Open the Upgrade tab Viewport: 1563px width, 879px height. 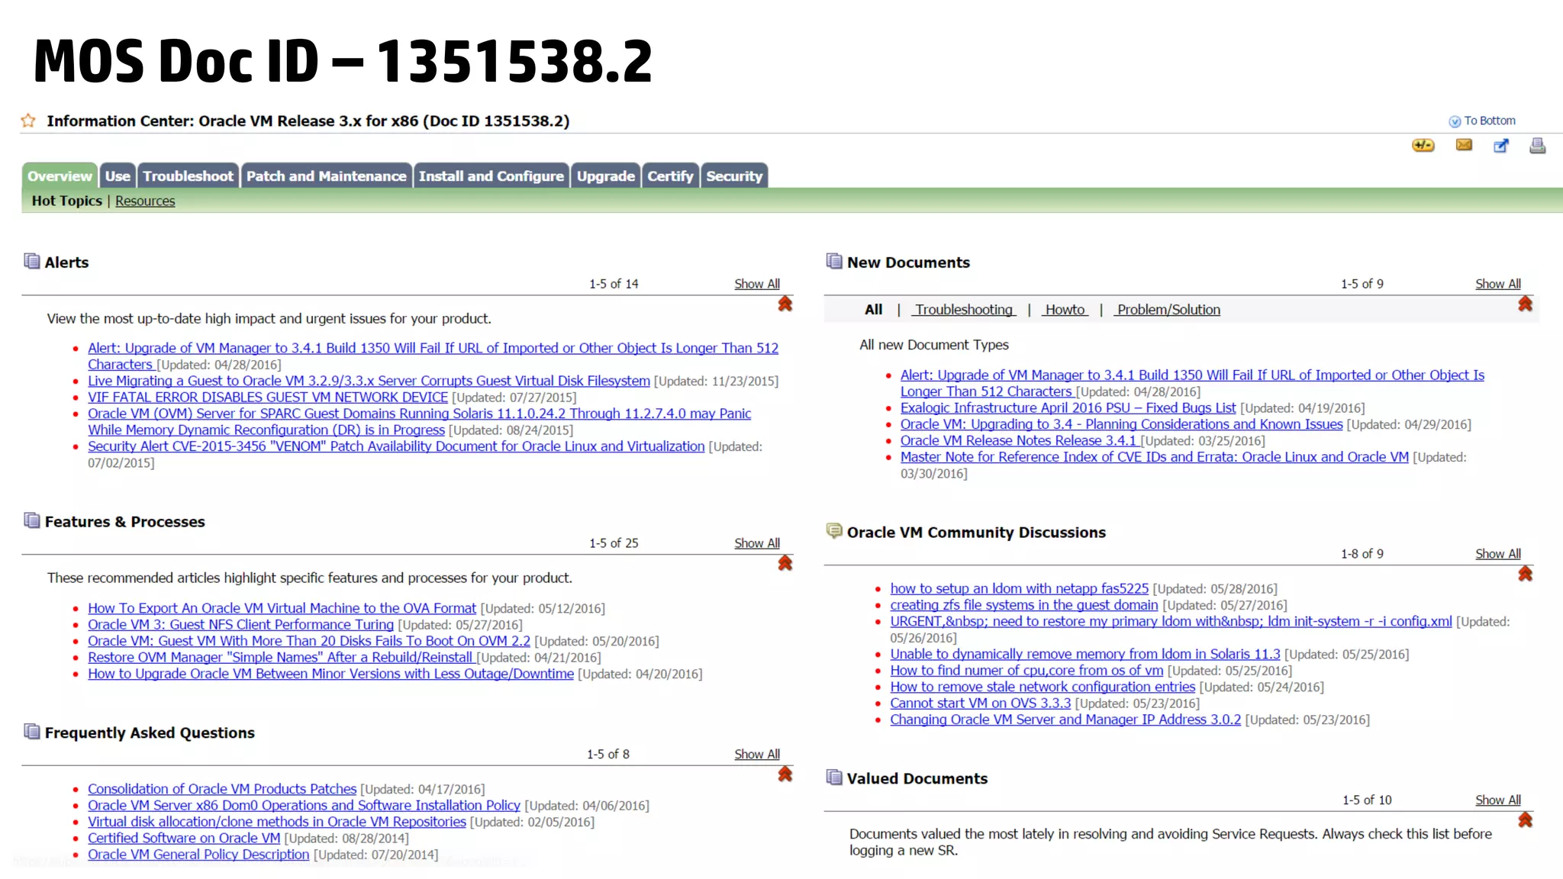pos(605,176)
